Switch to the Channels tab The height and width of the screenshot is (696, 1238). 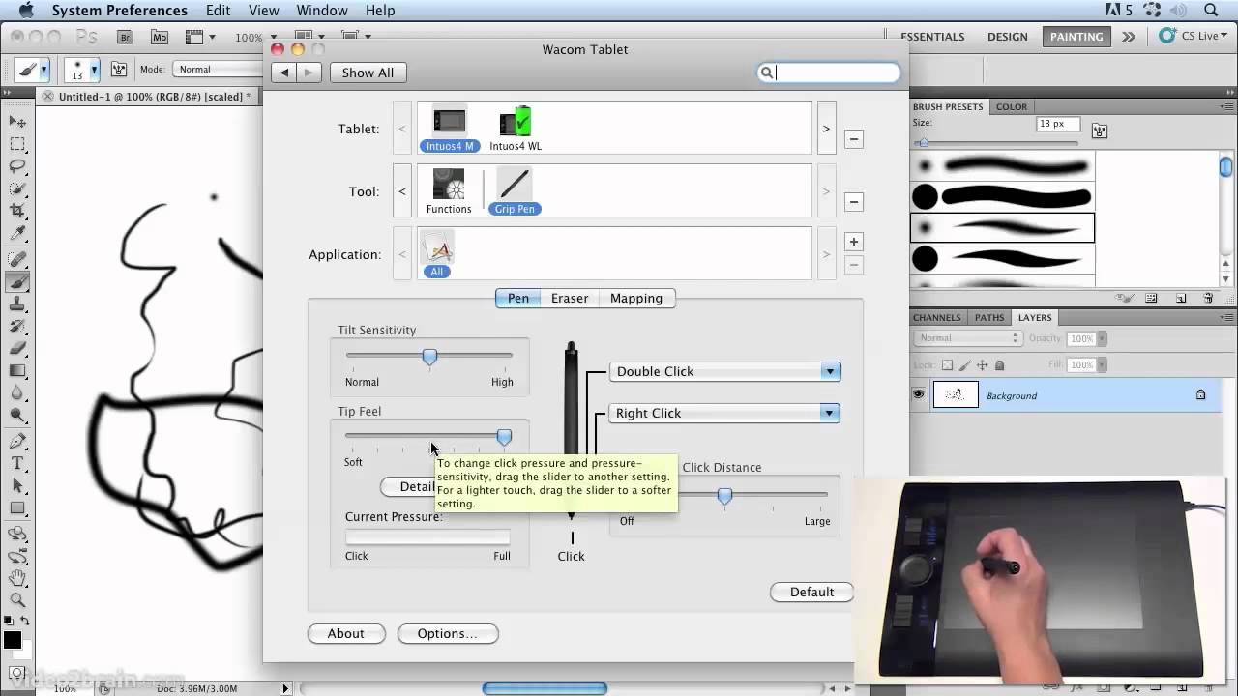pos(937,317)
